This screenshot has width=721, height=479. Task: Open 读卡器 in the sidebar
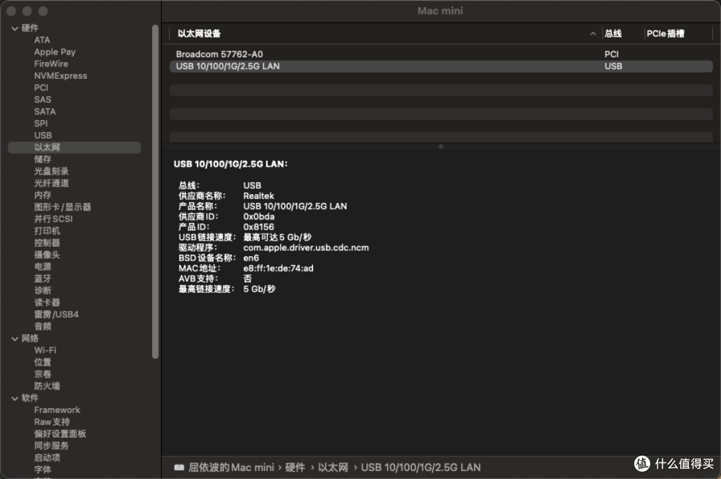click(x=47, y=303)
